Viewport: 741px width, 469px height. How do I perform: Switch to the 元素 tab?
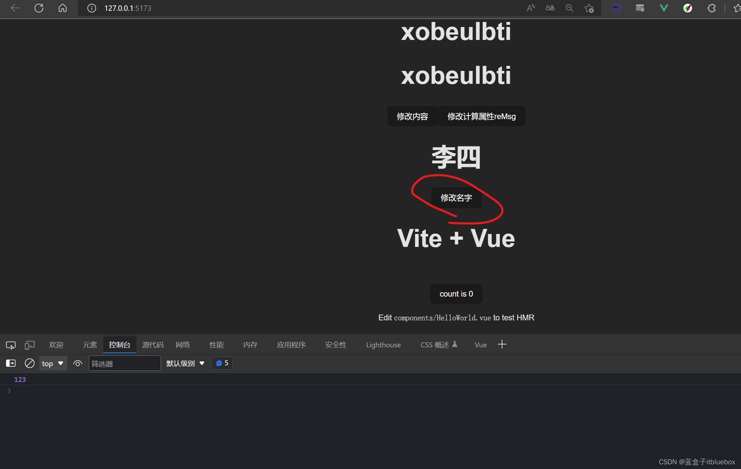click(90, 345)
